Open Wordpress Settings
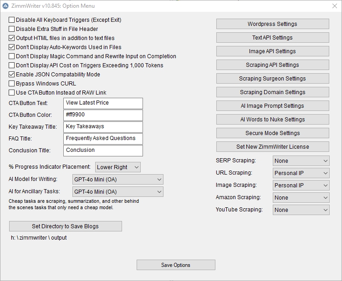The width and height of the screenshot is (342, 281). tap(272, 24)
